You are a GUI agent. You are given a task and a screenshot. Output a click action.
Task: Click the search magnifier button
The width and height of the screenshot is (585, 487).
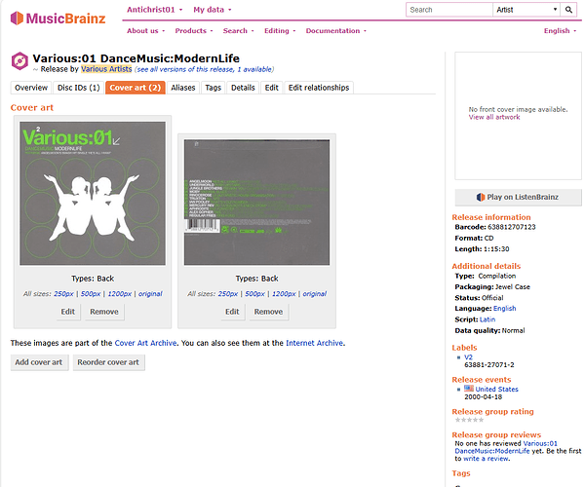pyautogui.click(x=568, y=10)
